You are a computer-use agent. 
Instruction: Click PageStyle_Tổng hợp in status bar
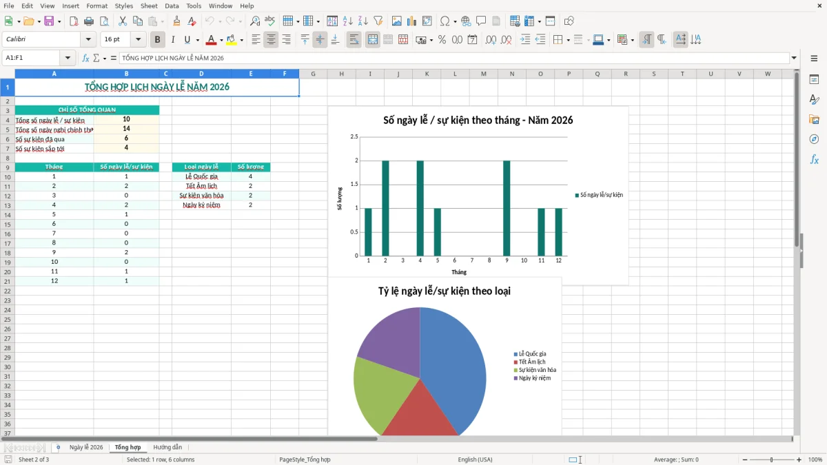coord(305,459)
